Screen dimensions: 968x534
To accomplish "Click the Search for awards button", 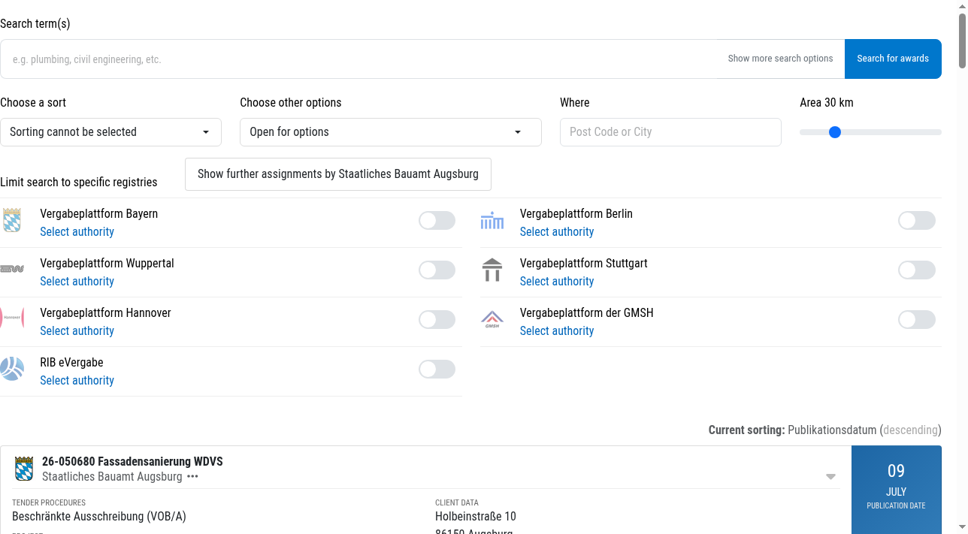I will (893, 59).
